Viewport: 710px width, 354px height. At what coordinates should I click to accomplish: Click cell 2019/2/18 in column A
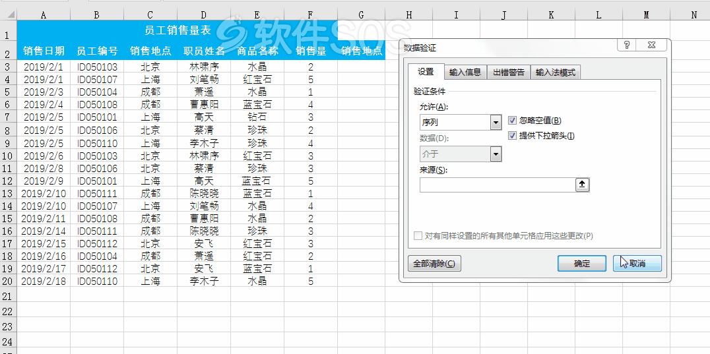tap(44, 281)
